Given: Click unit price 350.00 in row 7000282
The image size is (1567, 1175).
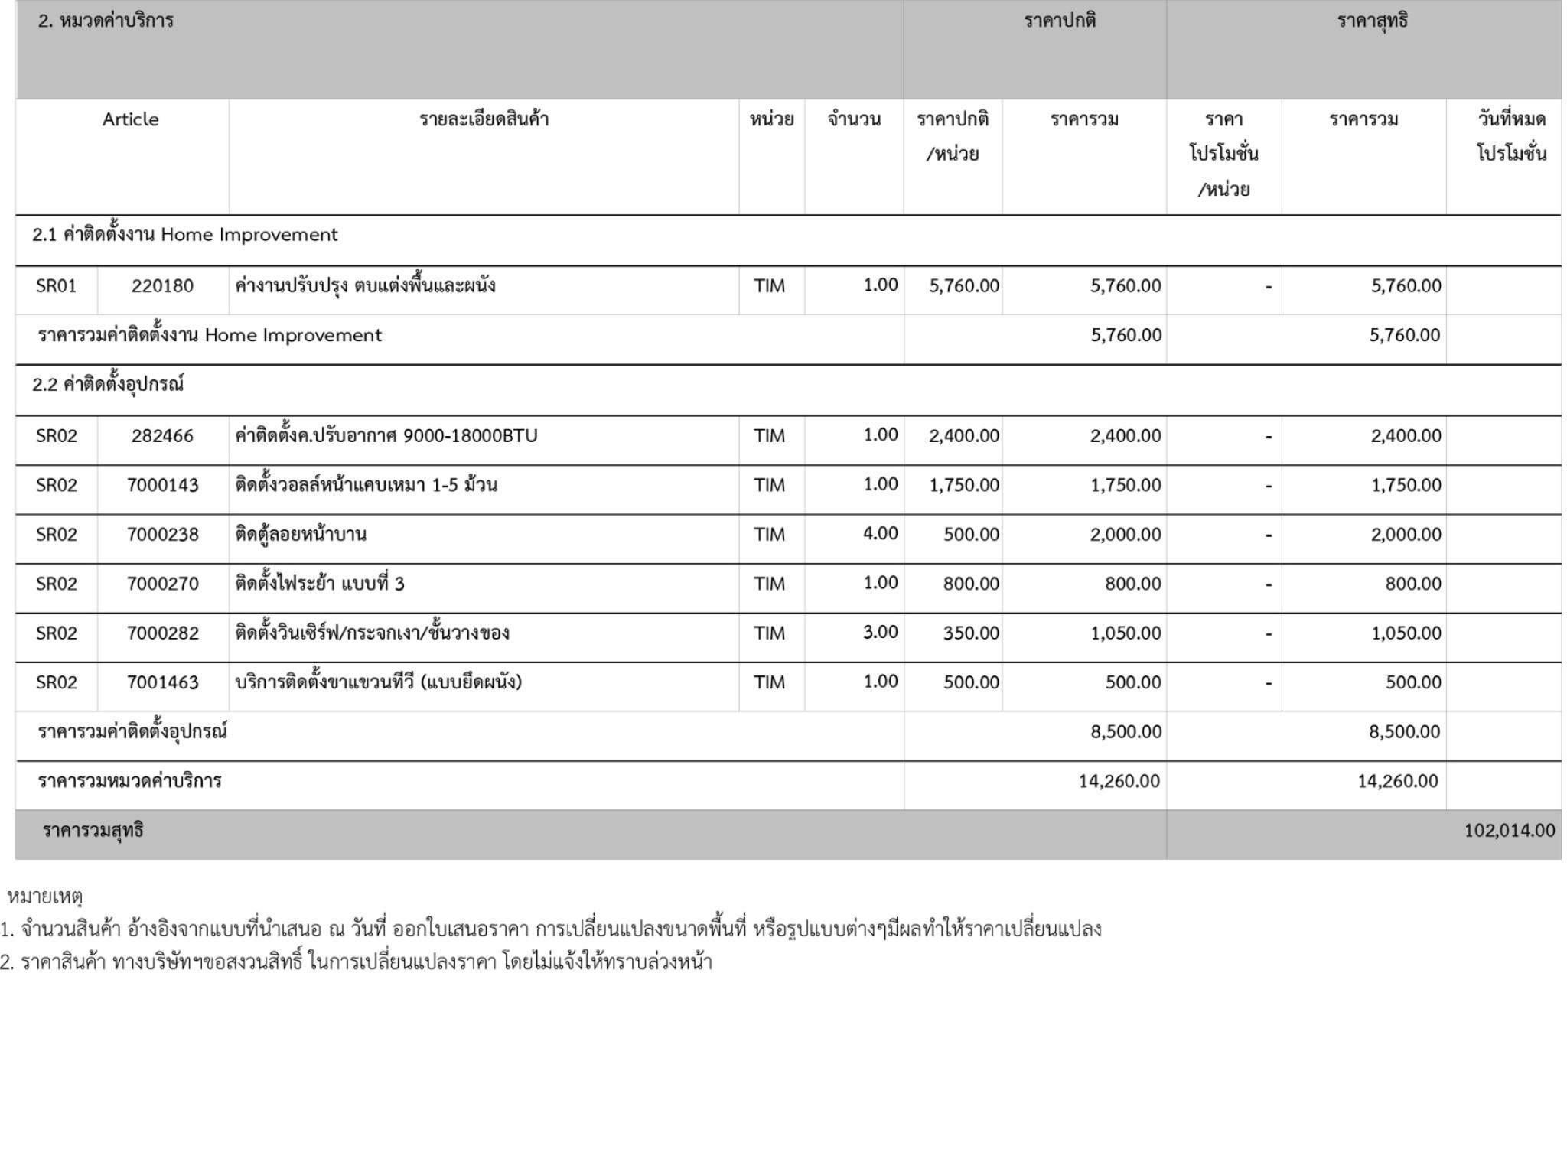Looking at the screenshot, I should (970, 633).
